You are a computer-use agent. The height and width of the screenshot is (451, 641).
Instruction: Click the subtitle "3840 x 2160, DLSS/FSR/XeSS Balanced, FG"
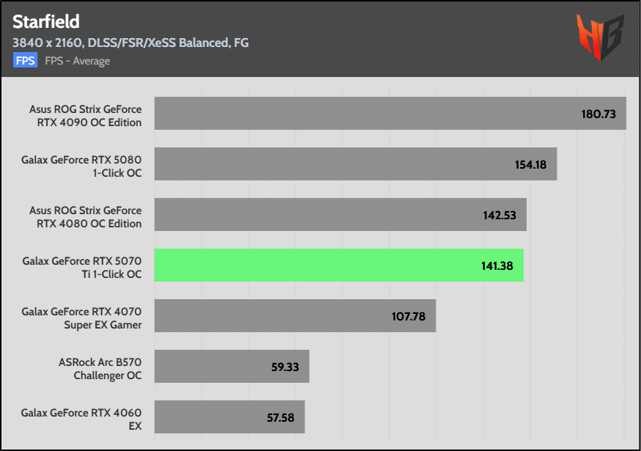[131, 43]
